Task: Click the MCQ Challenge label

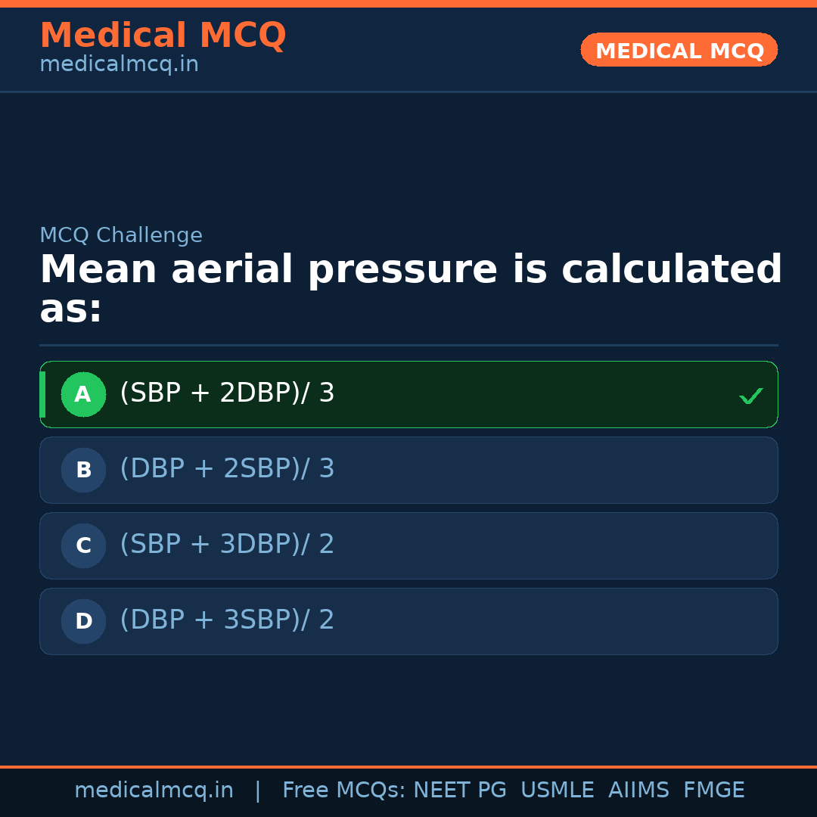Action: click(x=121, y=235)
